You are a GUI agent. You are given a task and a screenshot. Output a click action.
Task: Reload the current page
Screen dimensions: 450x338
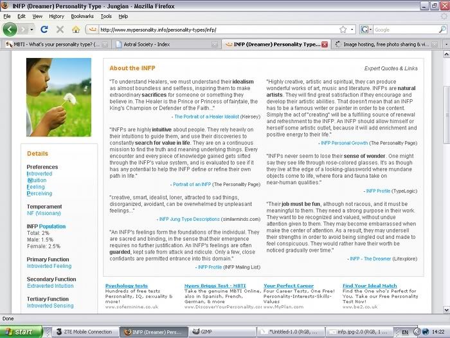[x=44, y=30]
